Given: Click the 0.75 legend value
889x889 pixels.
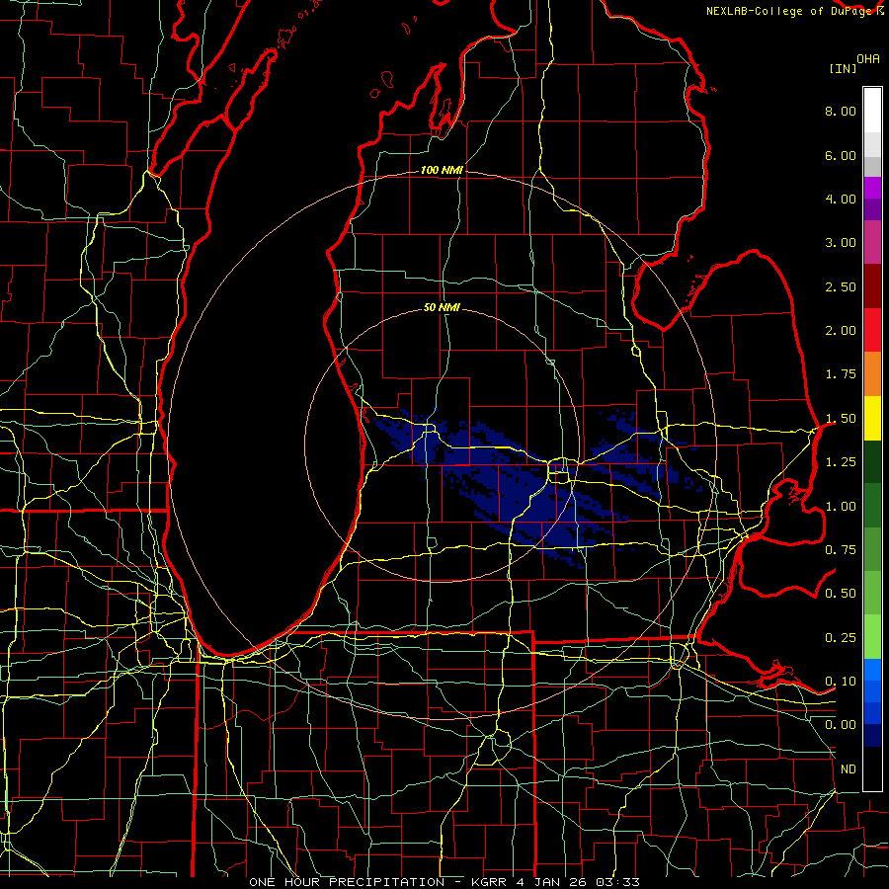Looking at the screenshot, I should pos(841,550).
